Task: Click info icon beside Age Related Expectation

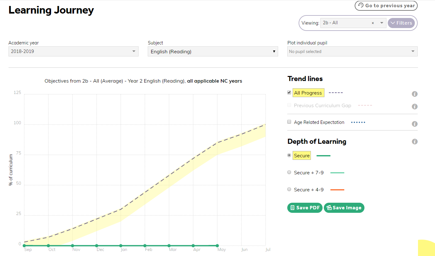Action: pyautogui.click(x=415, y=124)
